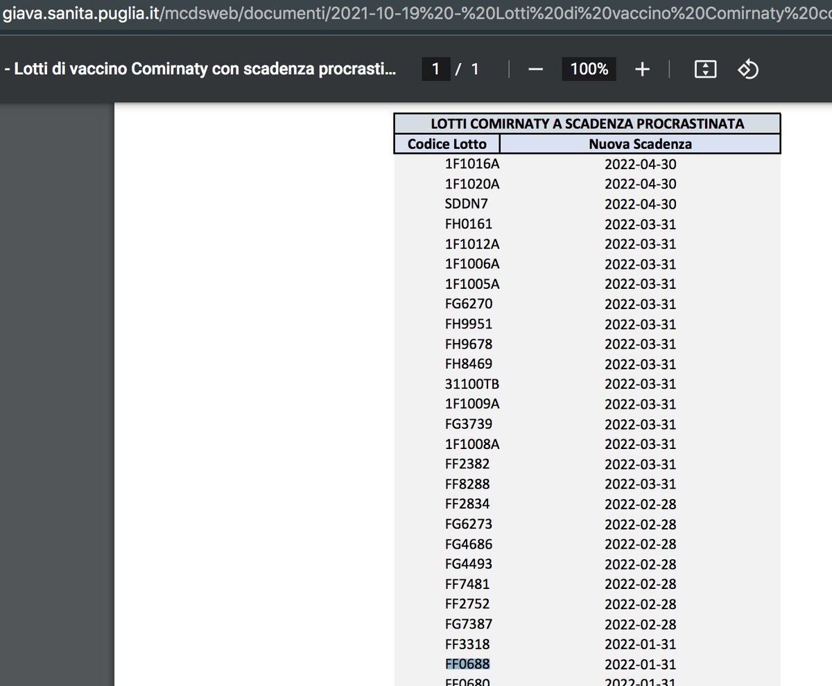Click the 100% zoom level field
Screen dimensions: 832x686
pos(589,69)
